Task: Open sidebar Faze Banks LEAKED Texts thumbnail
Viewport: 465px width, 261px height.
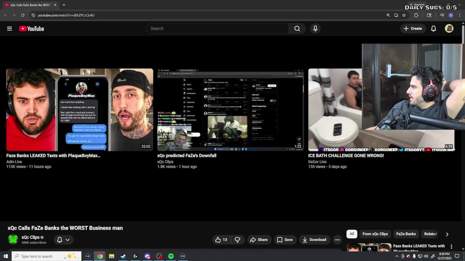Action: [x=369, y=247]
